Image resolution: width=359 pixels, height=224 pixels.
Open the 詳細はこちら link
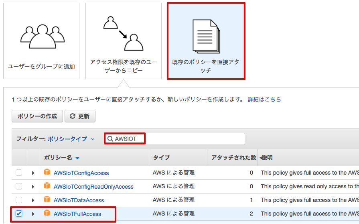[264, 100]
